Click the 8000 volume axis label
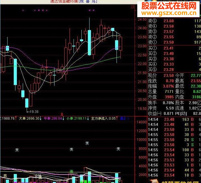 [x=143, y=149]
